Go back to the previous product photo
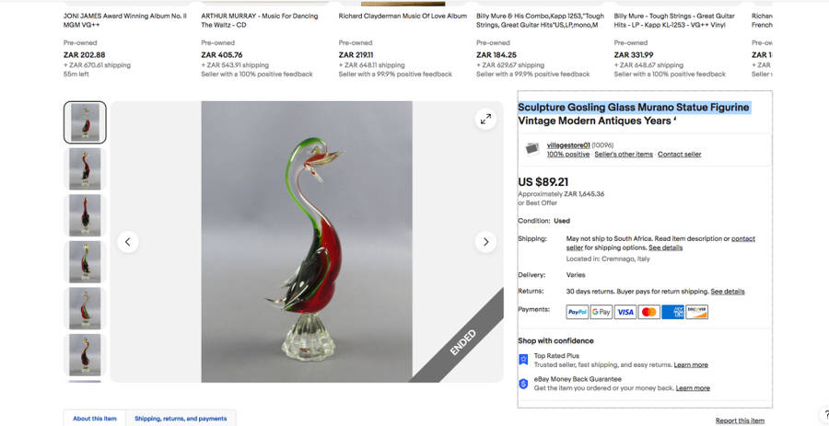829x426 pixels. (128, 242)
